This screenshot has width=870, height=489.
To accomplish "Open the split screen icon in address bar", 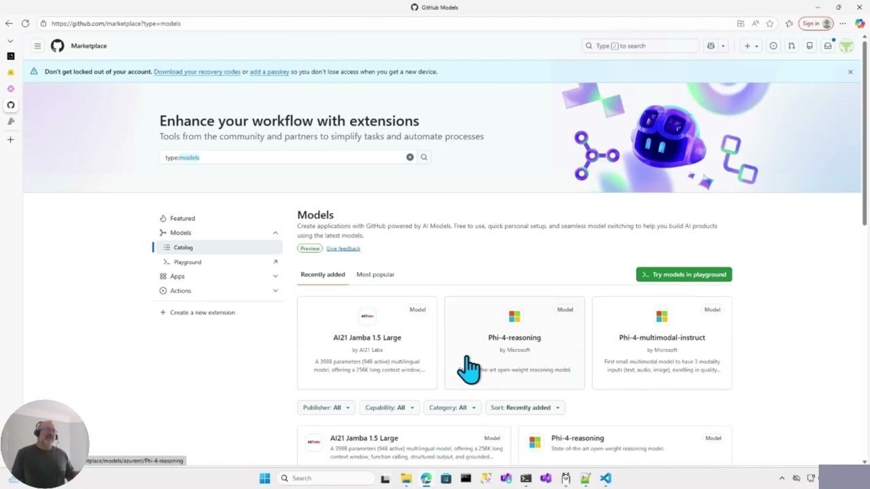I will (x=740, y=23).
